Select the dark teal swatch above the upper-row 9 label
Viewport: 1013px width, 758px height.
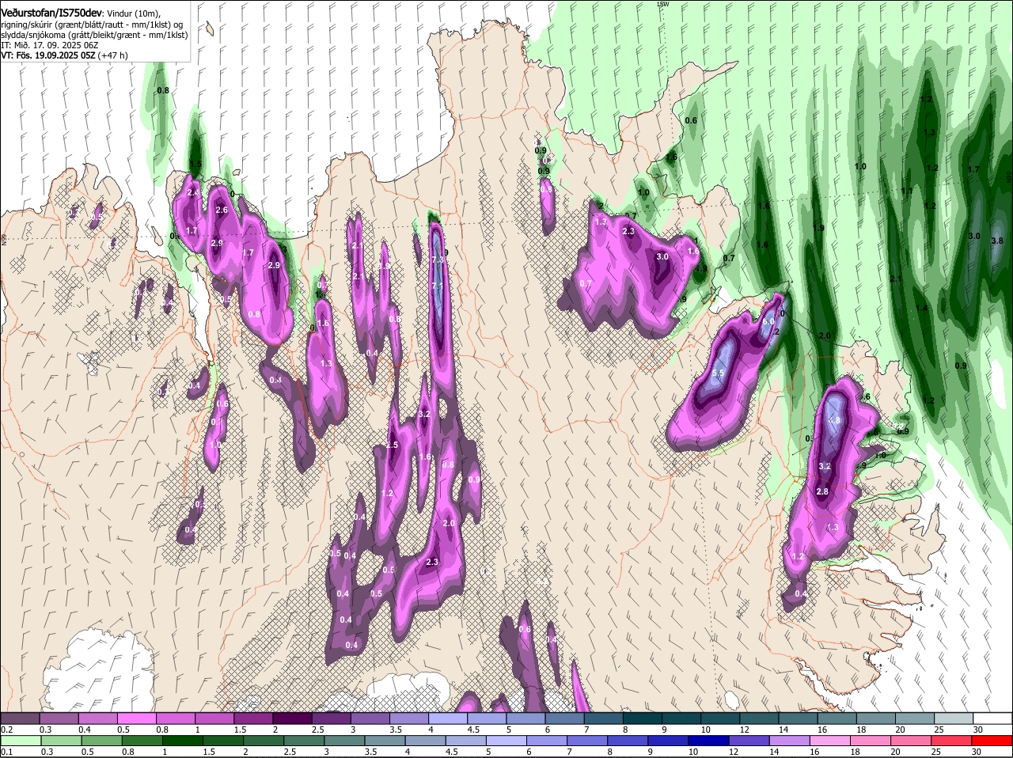tap(682, 718)
